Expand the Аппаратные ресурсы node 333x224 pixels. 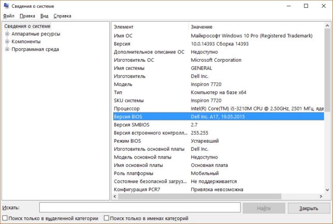[7, 34]
